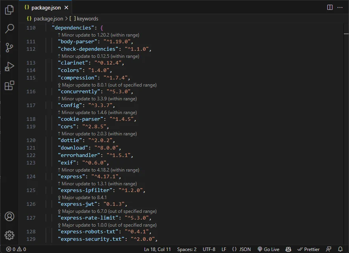Close the package.json tab
The image size is (349, 253).
[66, 7]
